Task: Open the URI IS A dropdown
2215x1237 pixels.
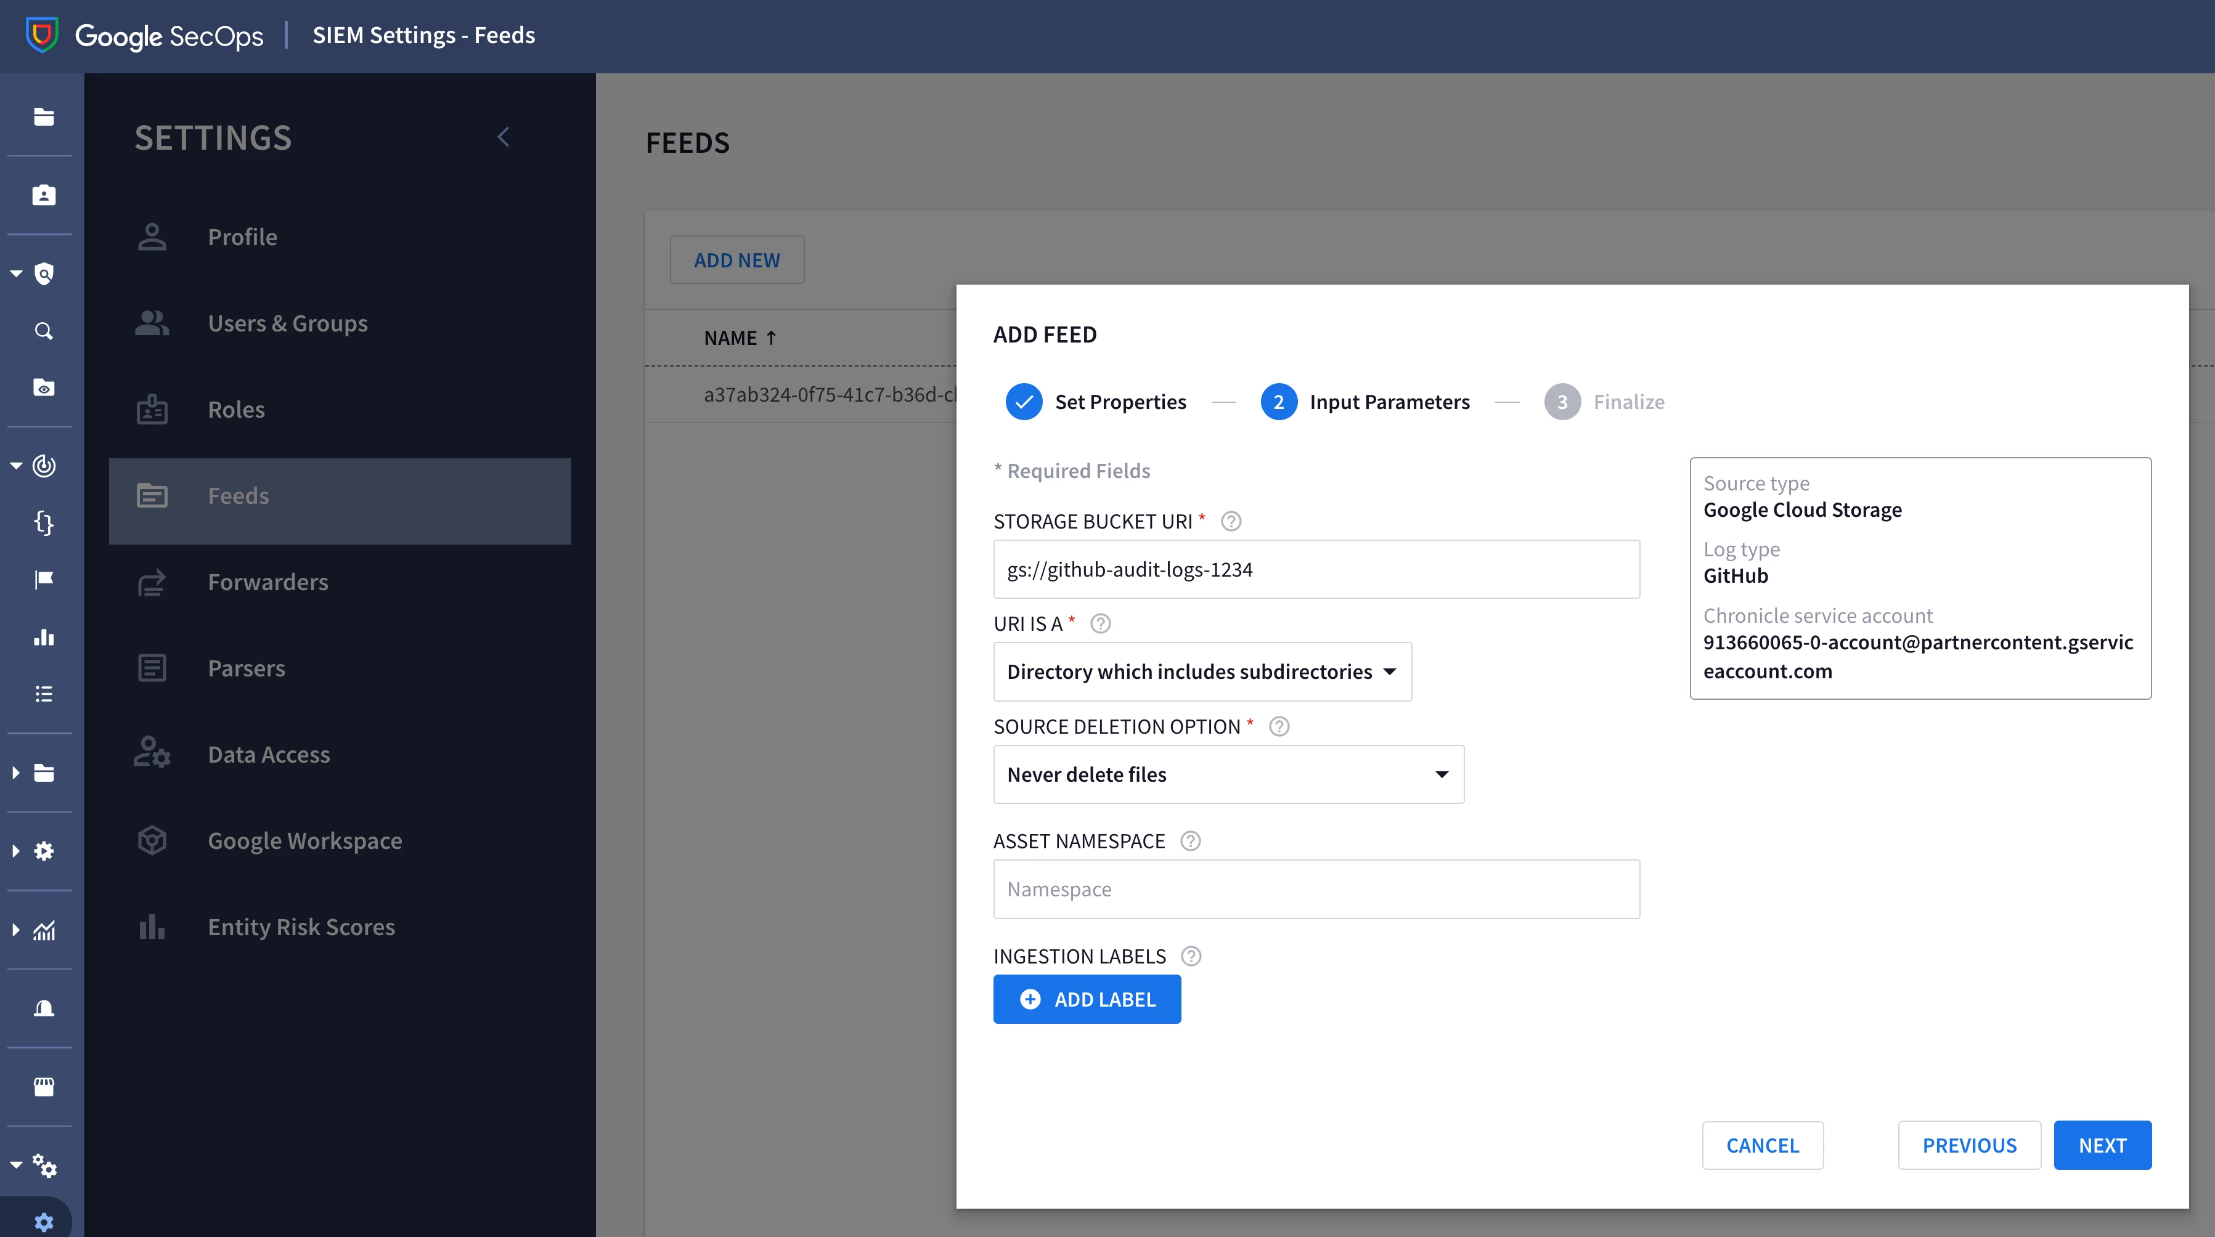Action: point(1202,671)
